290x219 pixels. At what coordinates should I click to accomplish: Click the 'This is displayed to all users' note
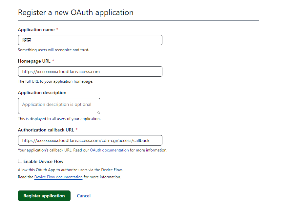[59, 119]
